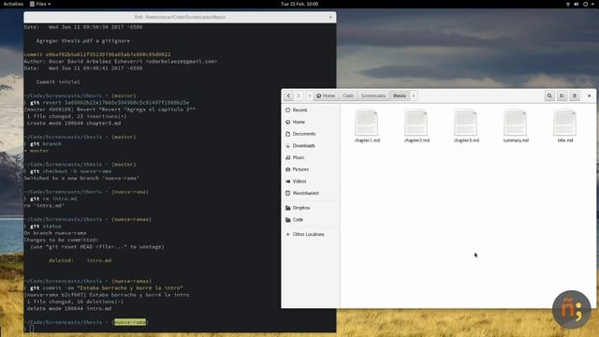The height and width of the screenshot is (337, 599).
Task: Click the terminal window title bar
Action: point(180,17)
